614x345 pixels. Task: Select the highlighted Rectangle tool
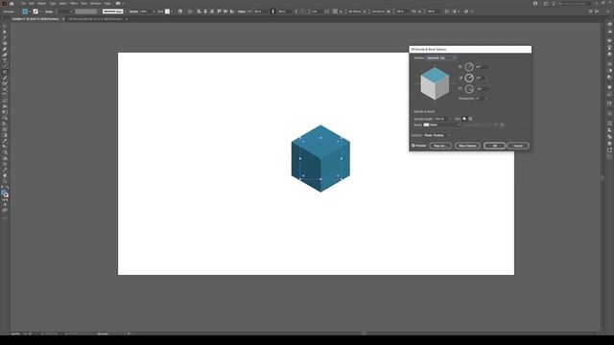pos(5,72)
